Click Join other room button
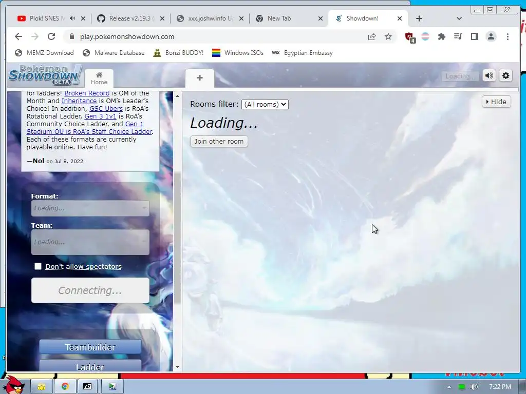The width and height of the screenshot is (526, 394). coord(219,142)
